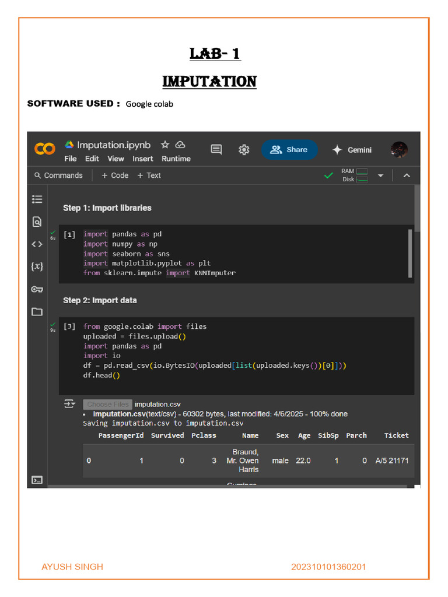The width and height of the screenshot is (448, 597).
Task: Click 'Saving imputation.csv to imputation.csv' output
Action: coord(163,423)
